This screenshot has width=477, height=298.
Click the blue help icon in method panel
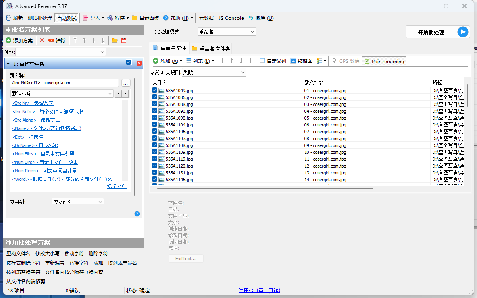pos(137,214)
